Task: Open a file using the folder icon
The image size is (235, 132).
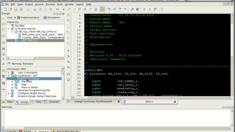Action: [x=10, y=9]
